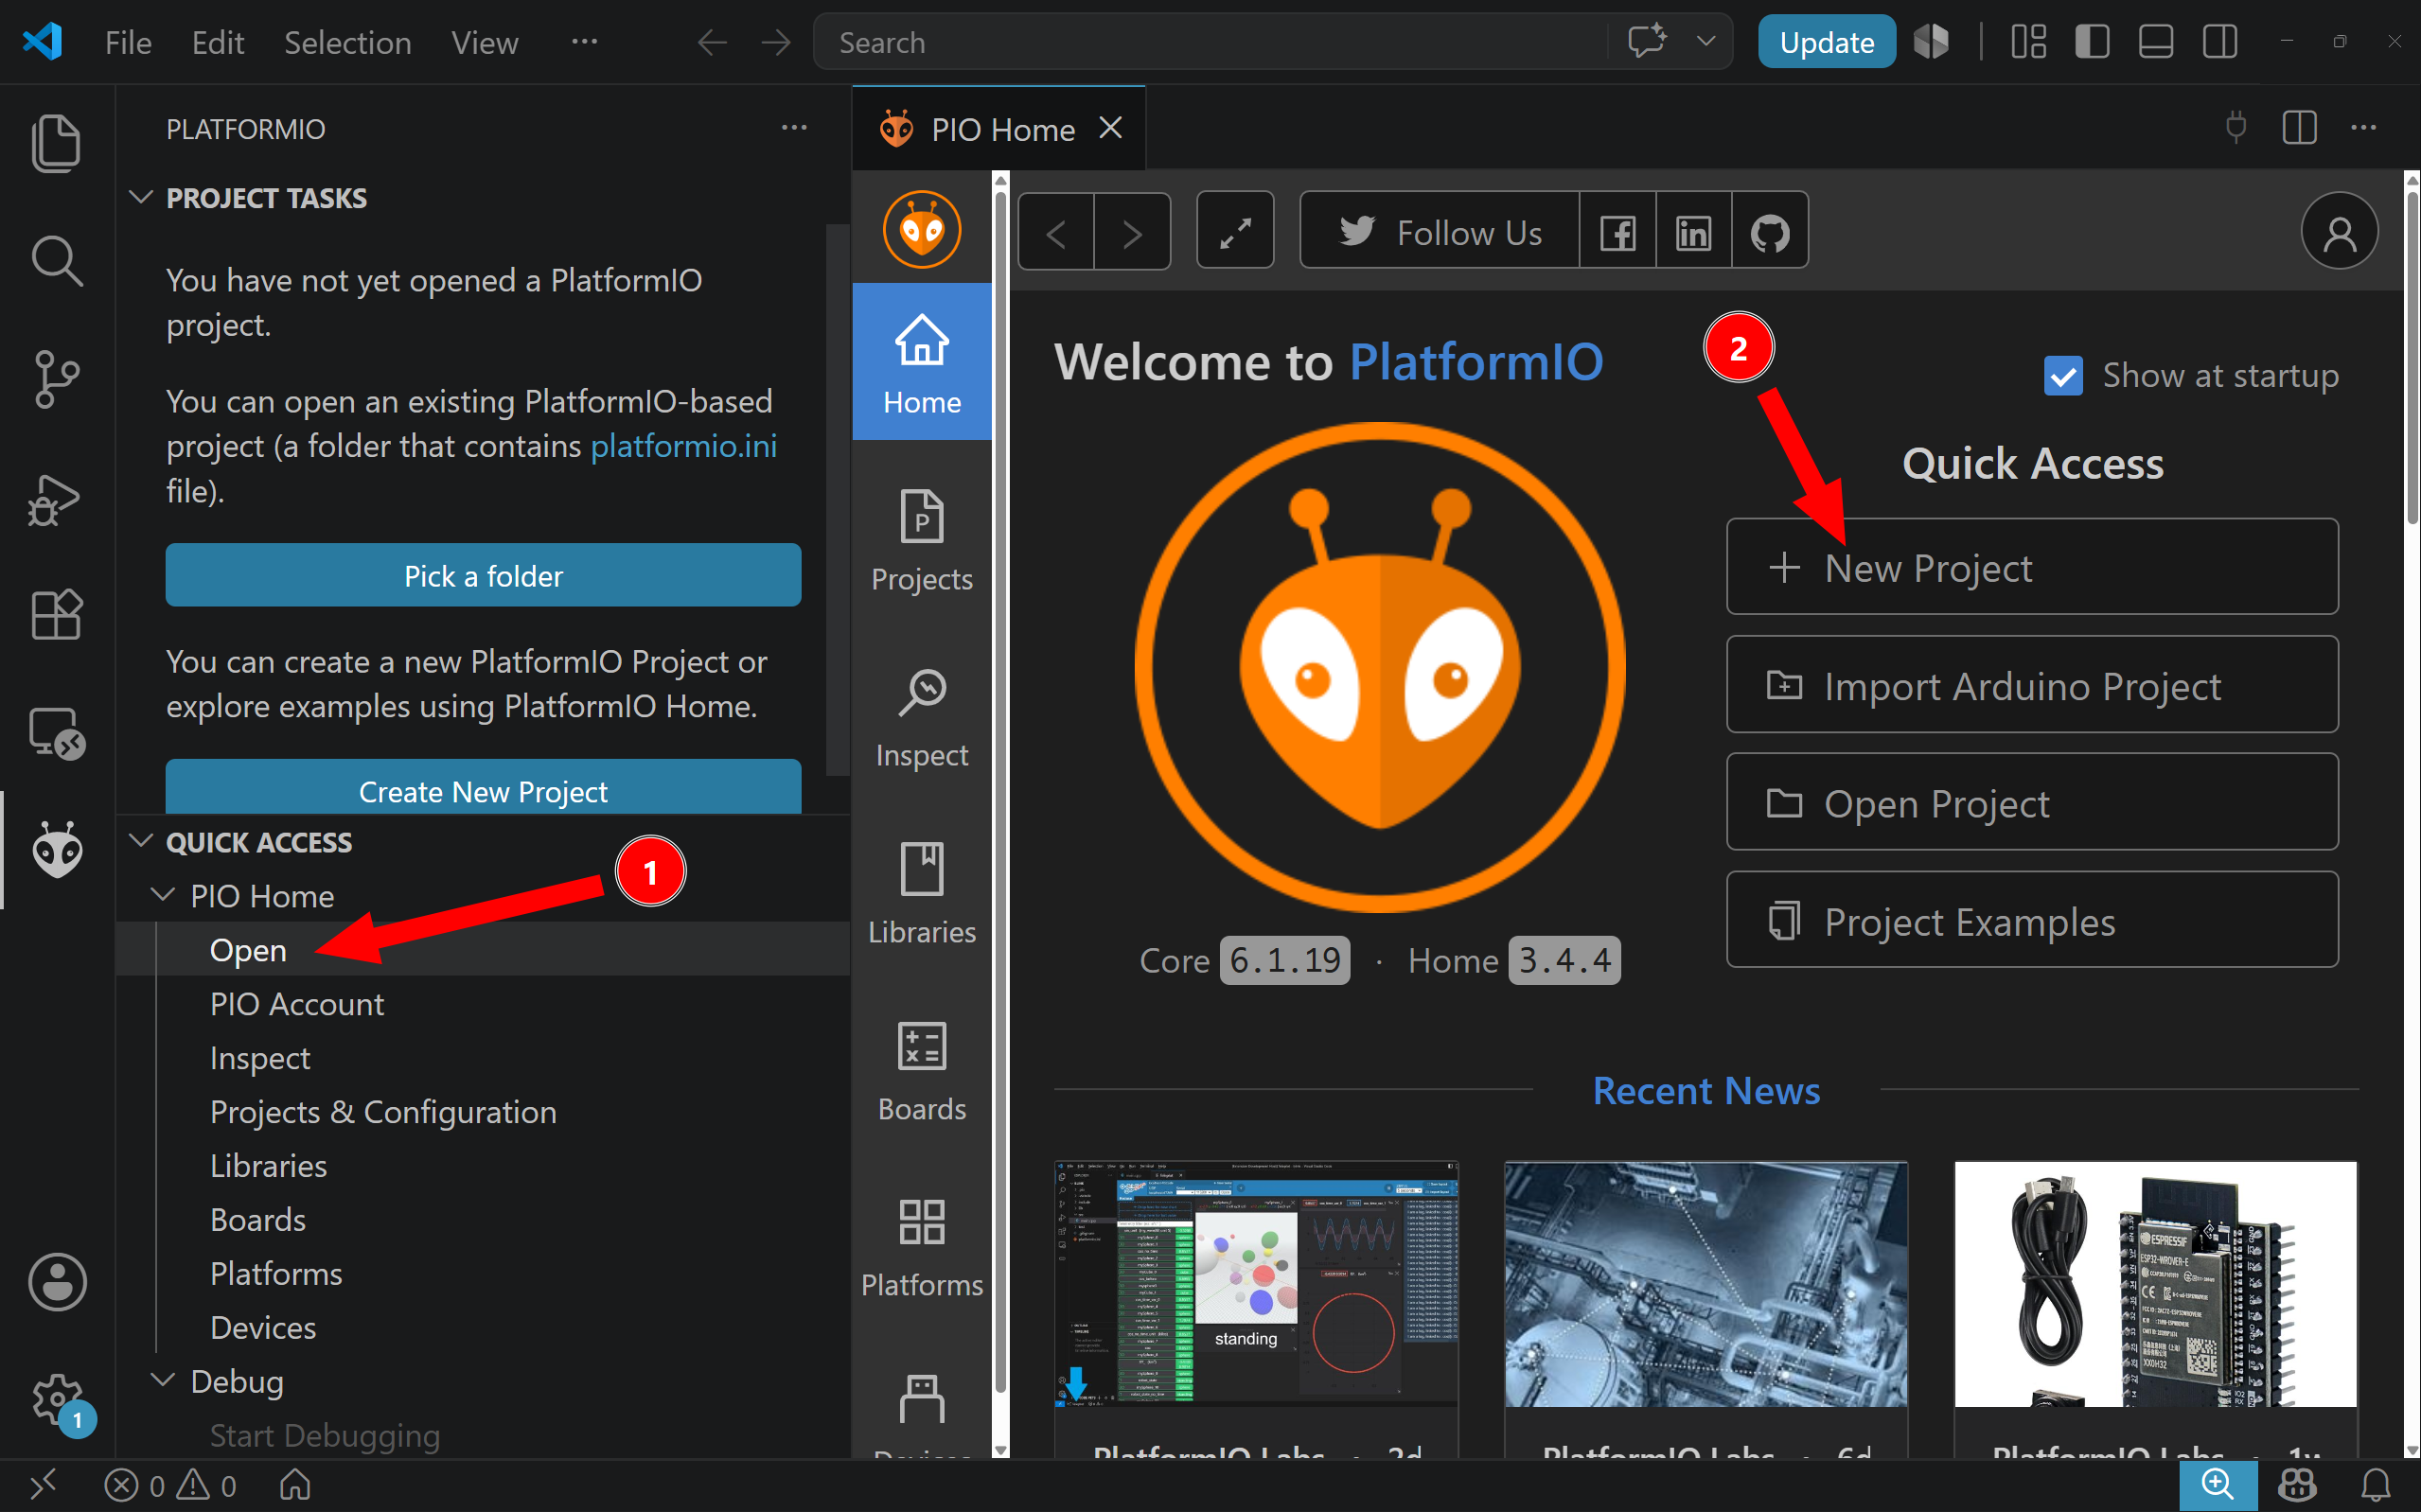2421x1512 pixels.
Task: Open Remote Explorer view
Action: click(56, 733)
